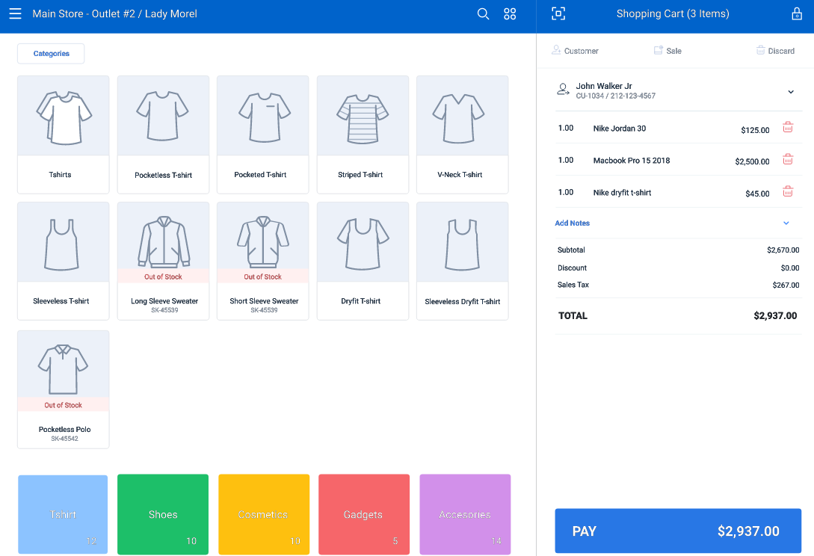
Task: Select the Pocketless T-shirt product
Action: coord(163,135)
